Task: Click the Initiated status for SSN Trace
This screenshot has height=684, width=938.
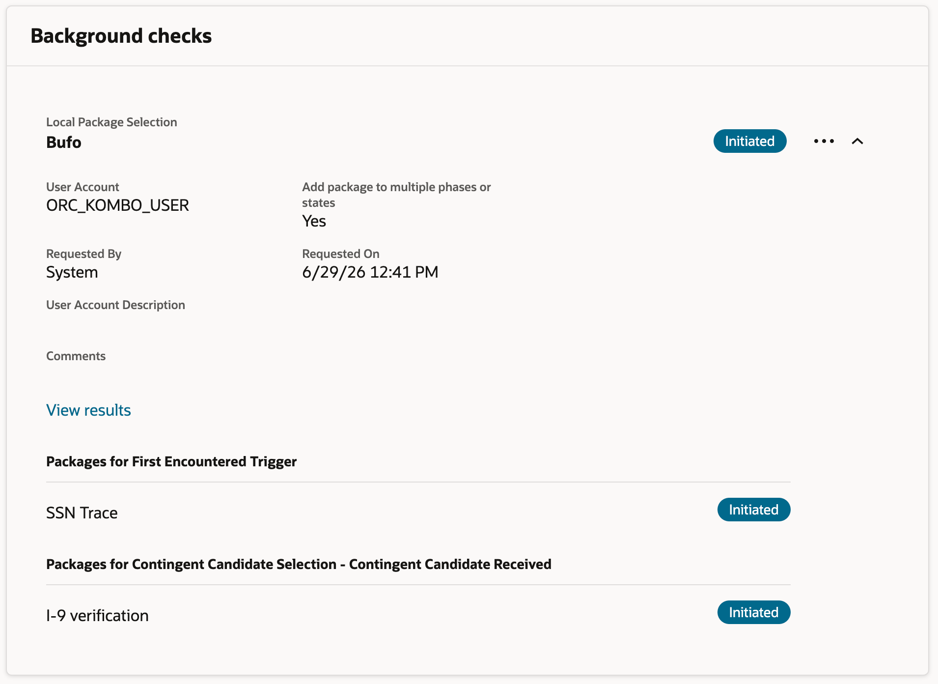Action: coord(753,510)
